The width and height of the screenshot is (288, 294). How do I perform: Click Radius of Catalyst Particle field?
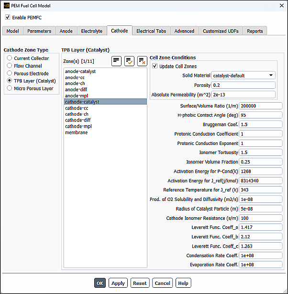coord(261,209)
